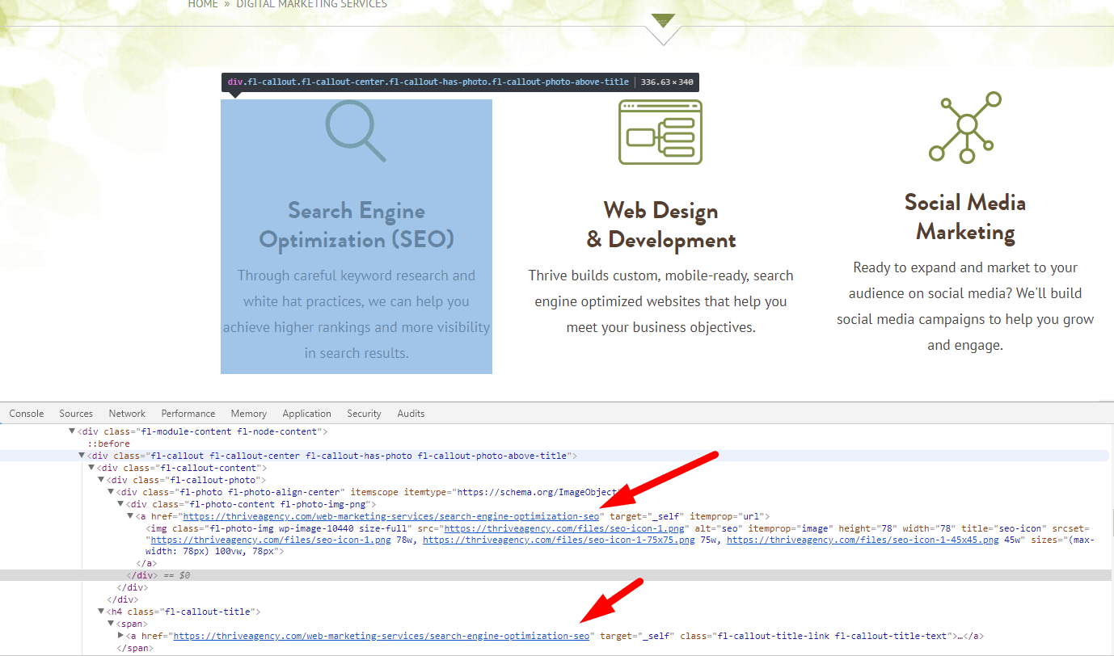Switch to the Application tab
Viewport: 1114px width, 656px height.
306,413
